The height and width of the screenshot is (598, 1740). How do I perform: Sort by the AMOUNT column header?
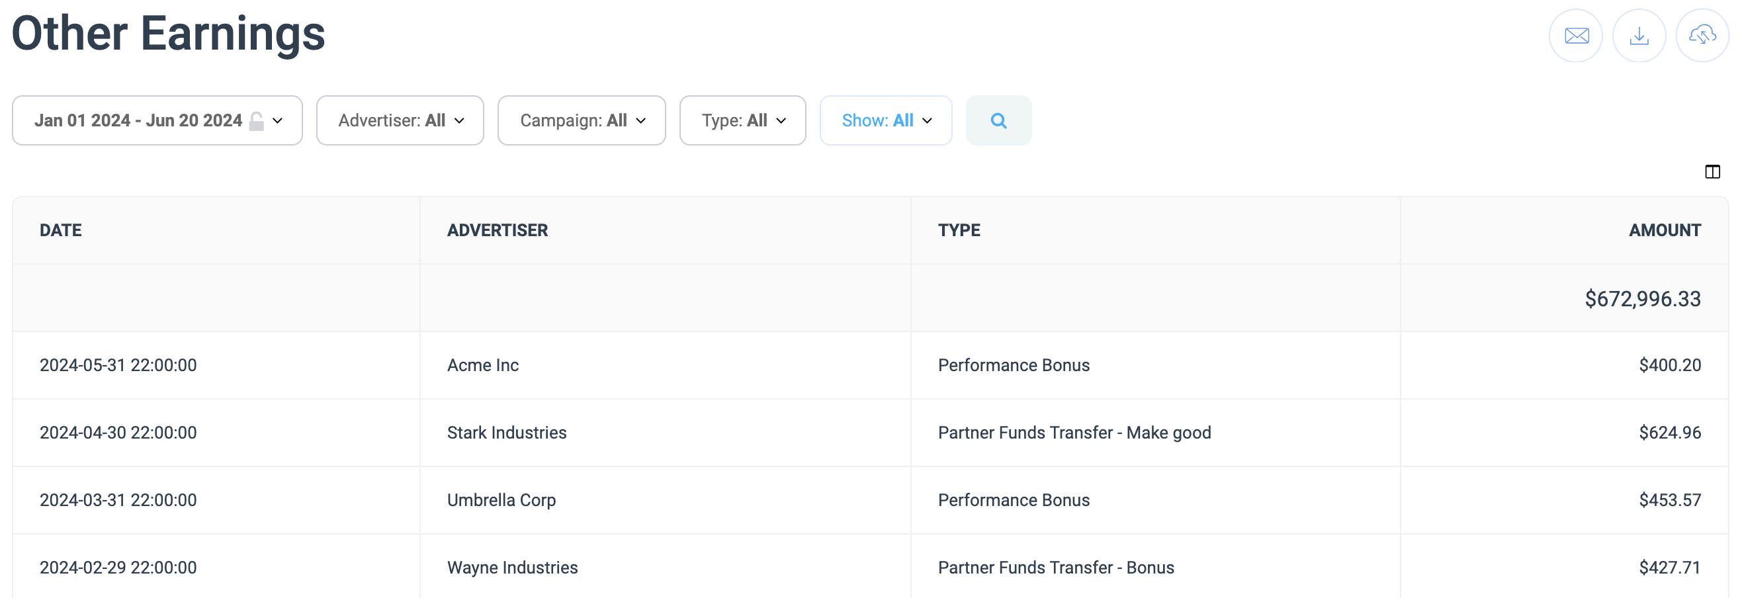coord(1665,230)
